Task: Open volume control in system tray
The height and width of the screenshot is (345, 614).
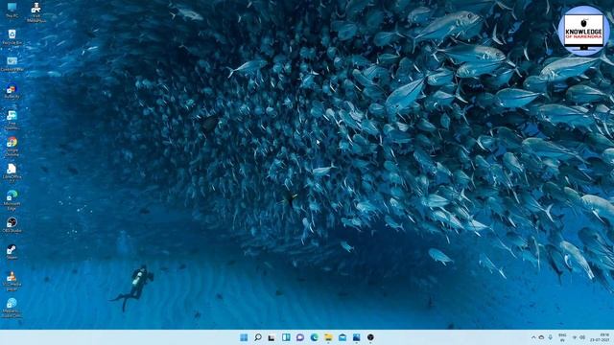Action: (x=582, y=337)
